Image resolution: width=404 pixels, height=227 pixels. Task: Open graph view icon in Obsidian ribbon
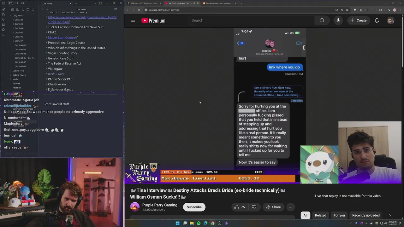click(3, 20)
